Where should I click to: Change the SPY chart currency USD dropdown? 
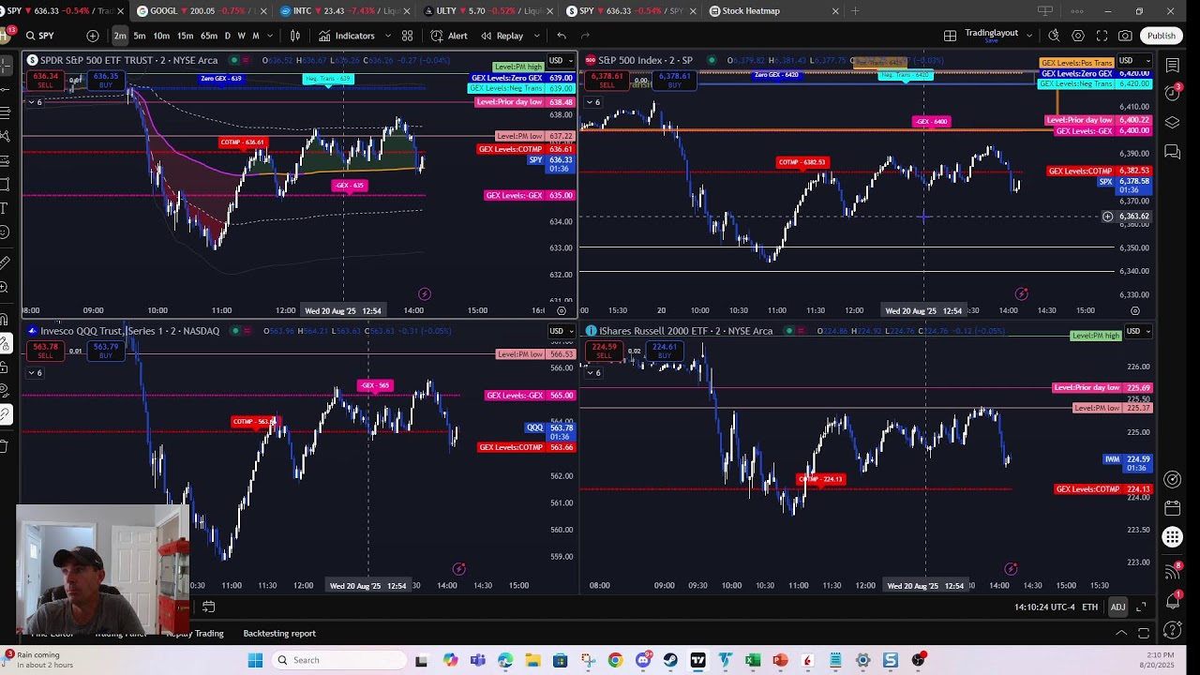tap(561, 61)
